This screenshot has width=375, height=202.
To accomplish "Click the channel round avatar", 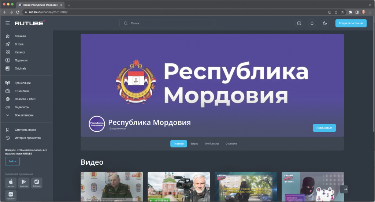I will 97,124.
